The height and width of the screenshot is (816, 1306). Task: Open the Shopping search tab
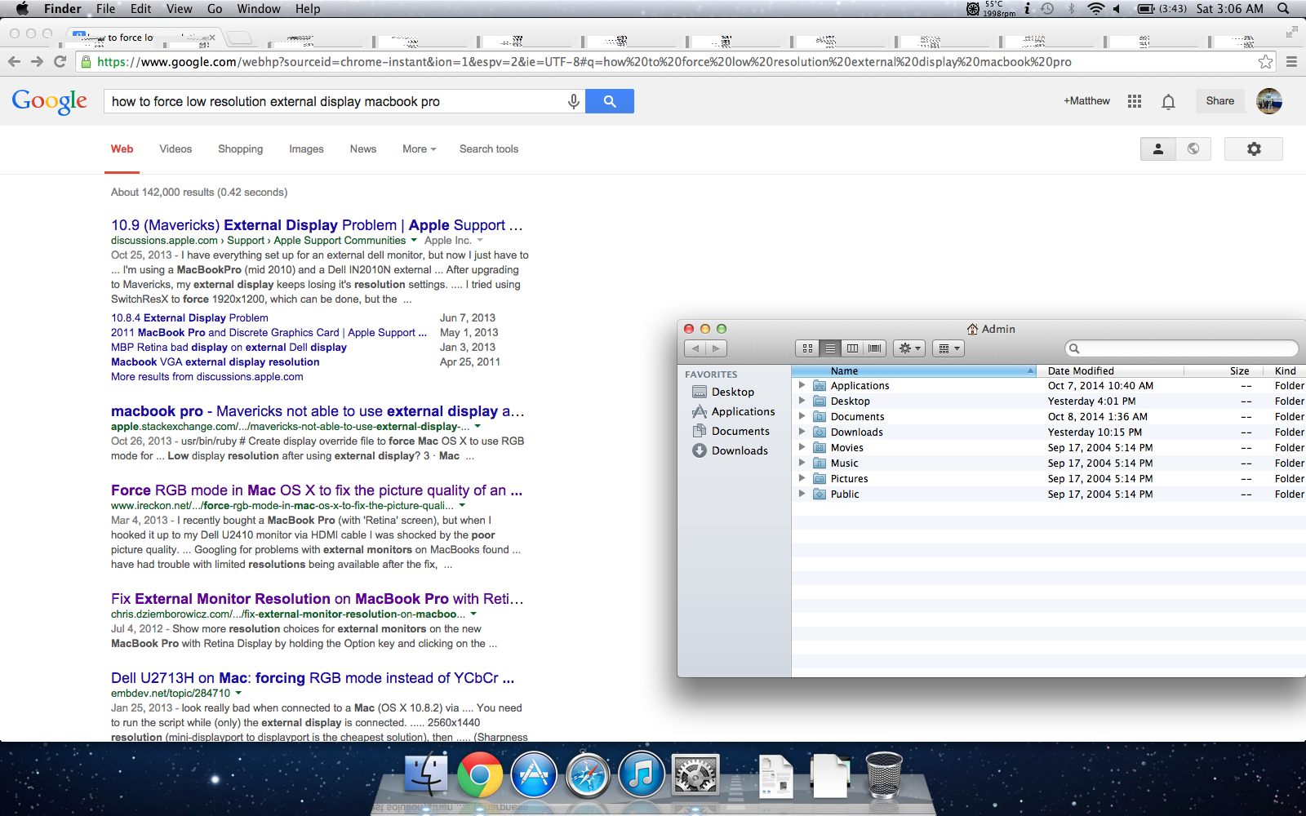[240, 149]
